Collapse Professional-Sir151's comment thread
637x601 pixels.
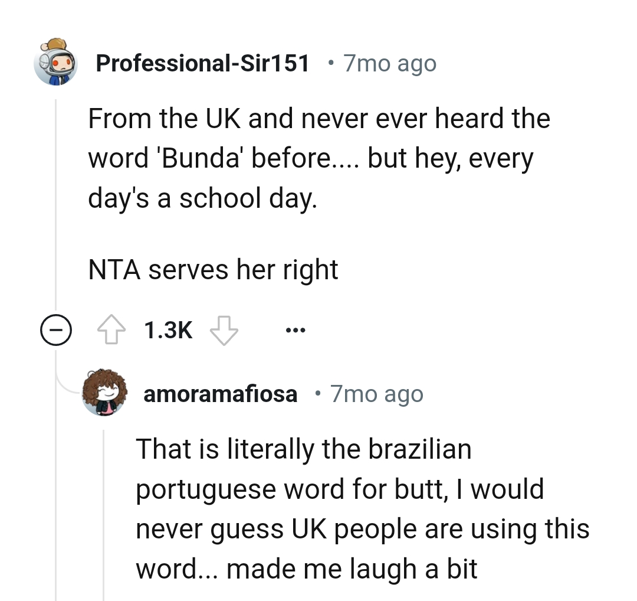tap(56, 329)
